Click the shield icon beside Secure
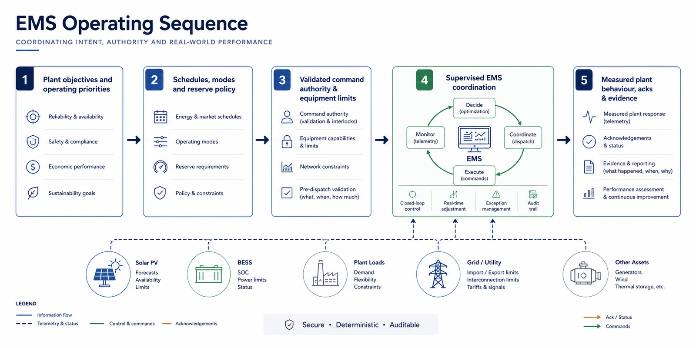Viewport: 696px width, 348px height. click(x=289, y=325)
